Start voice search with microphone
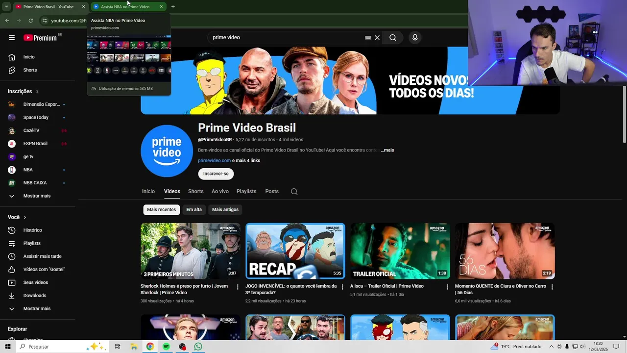This screenshot has height=353, width=627. (415, 37)
